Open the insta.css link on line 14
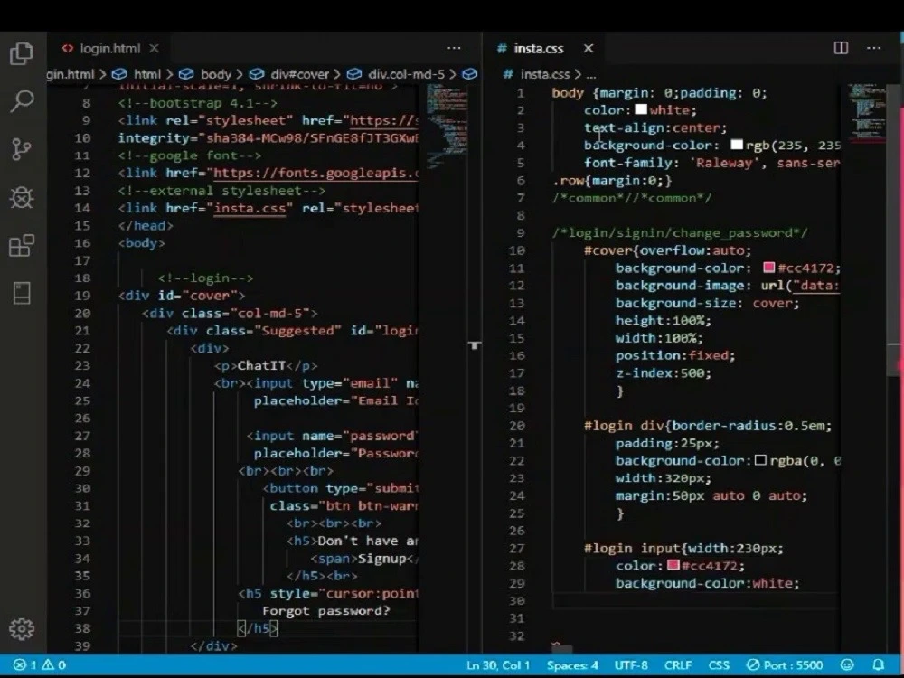This screenshot has width=904, height=678. [x=250, y=208]
